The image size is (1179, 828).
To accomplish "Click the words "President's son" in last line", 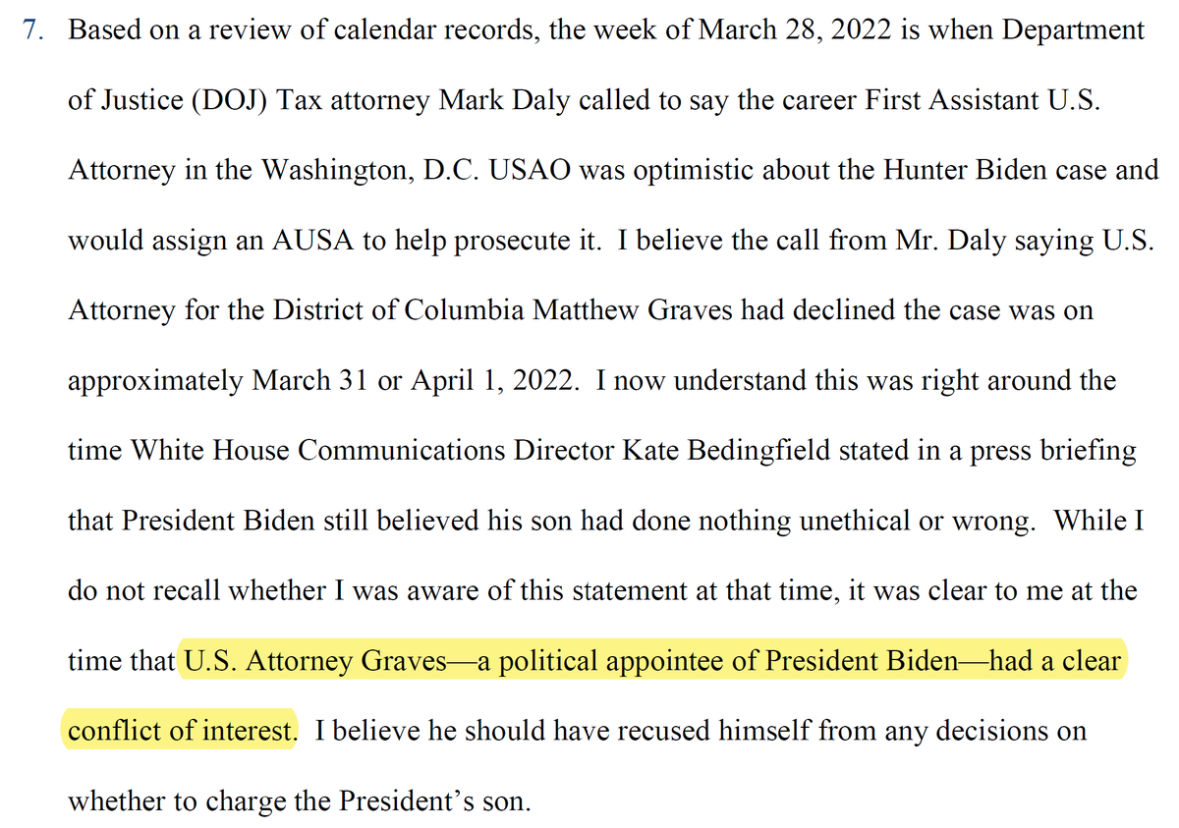I will point(434,801).
